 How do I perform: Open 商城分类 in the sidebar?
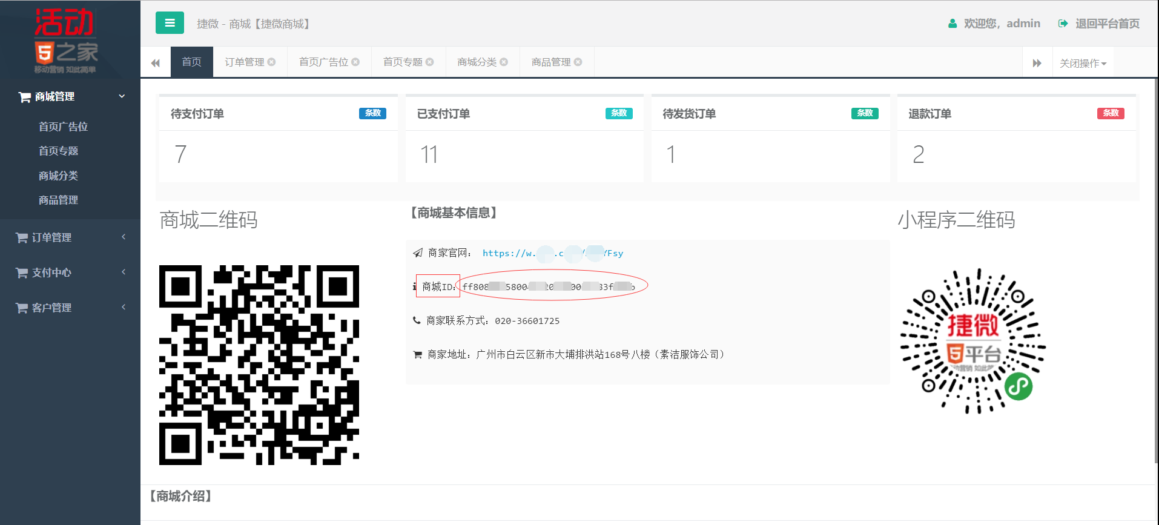pyautogui.click(x=58, y=176)
